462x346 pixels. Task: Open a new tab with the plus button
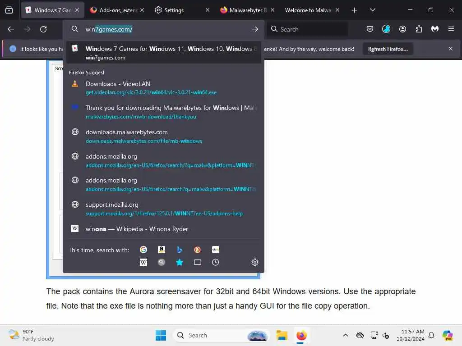click(355, 10)
